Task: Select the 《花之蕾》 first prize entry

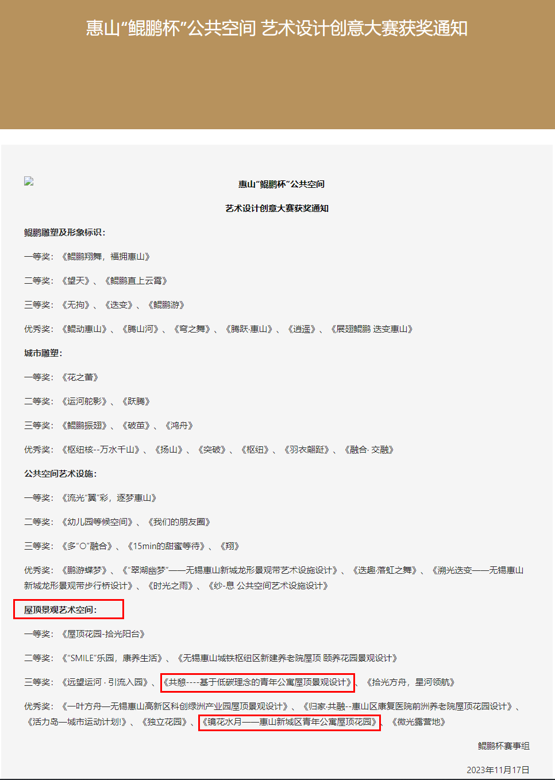Action: click(80, 377)
